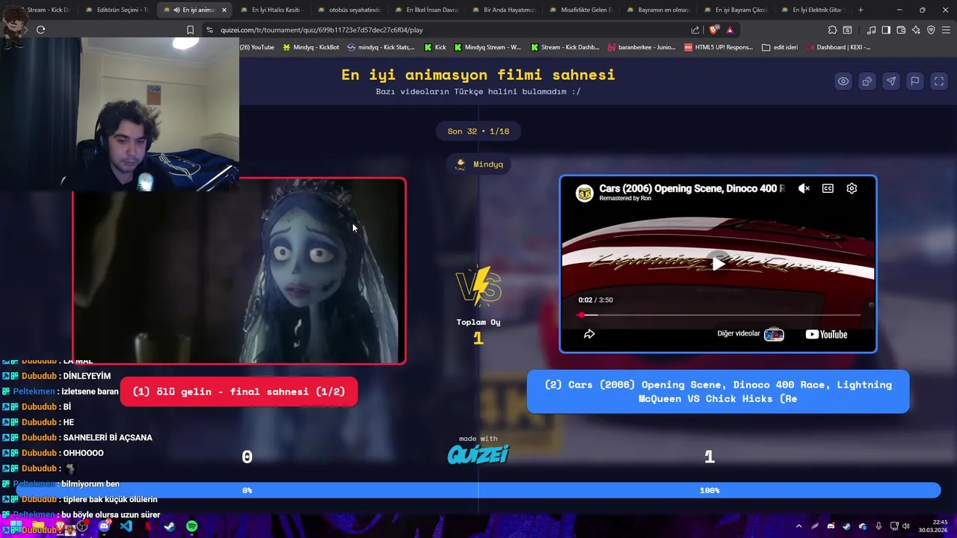Click the vote percentage bar at 100%
Screen dimensions: 957x538
pyautogui.click(x=709, y=490)
